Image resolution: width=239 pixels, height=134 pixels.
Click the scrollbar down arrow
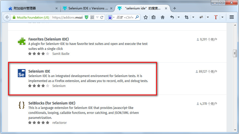point(235,130)
